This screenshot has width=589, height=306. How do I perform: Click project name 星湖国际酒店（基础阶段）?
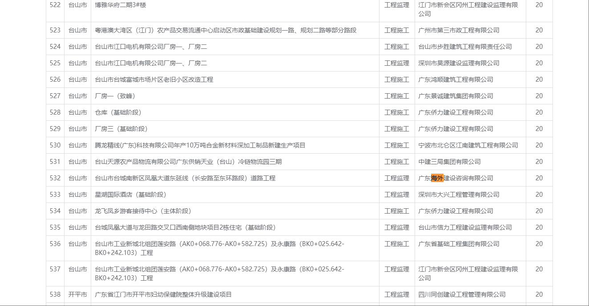point(131,195)
